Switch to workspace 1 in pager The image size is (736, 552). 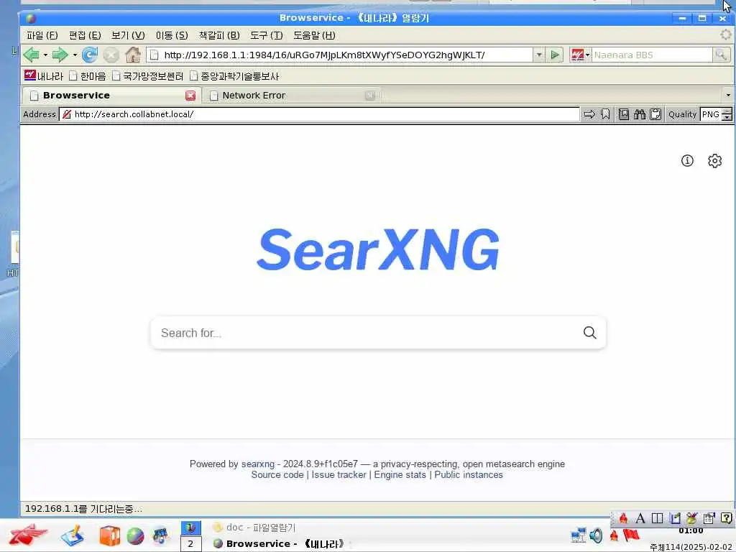[x=190, y=528]
